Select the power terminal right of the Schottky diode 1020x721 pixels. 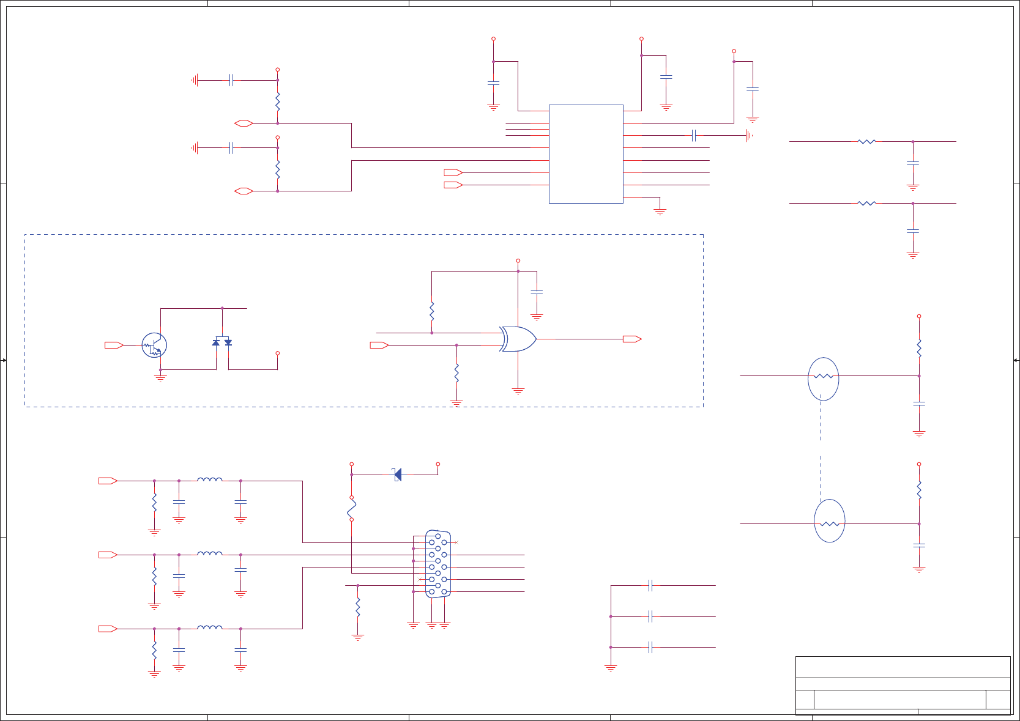pos(438,464)
